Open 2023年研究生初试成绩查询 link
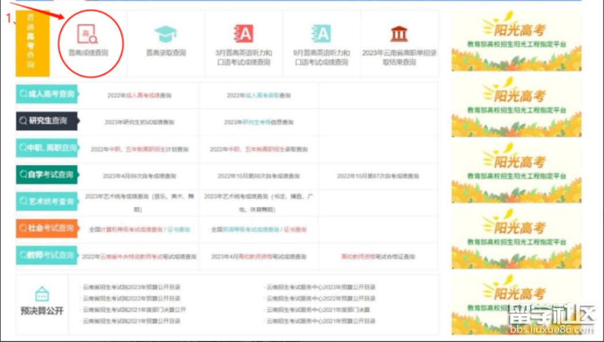The height and width of the screenshot is (342, 604). [139, 122]
